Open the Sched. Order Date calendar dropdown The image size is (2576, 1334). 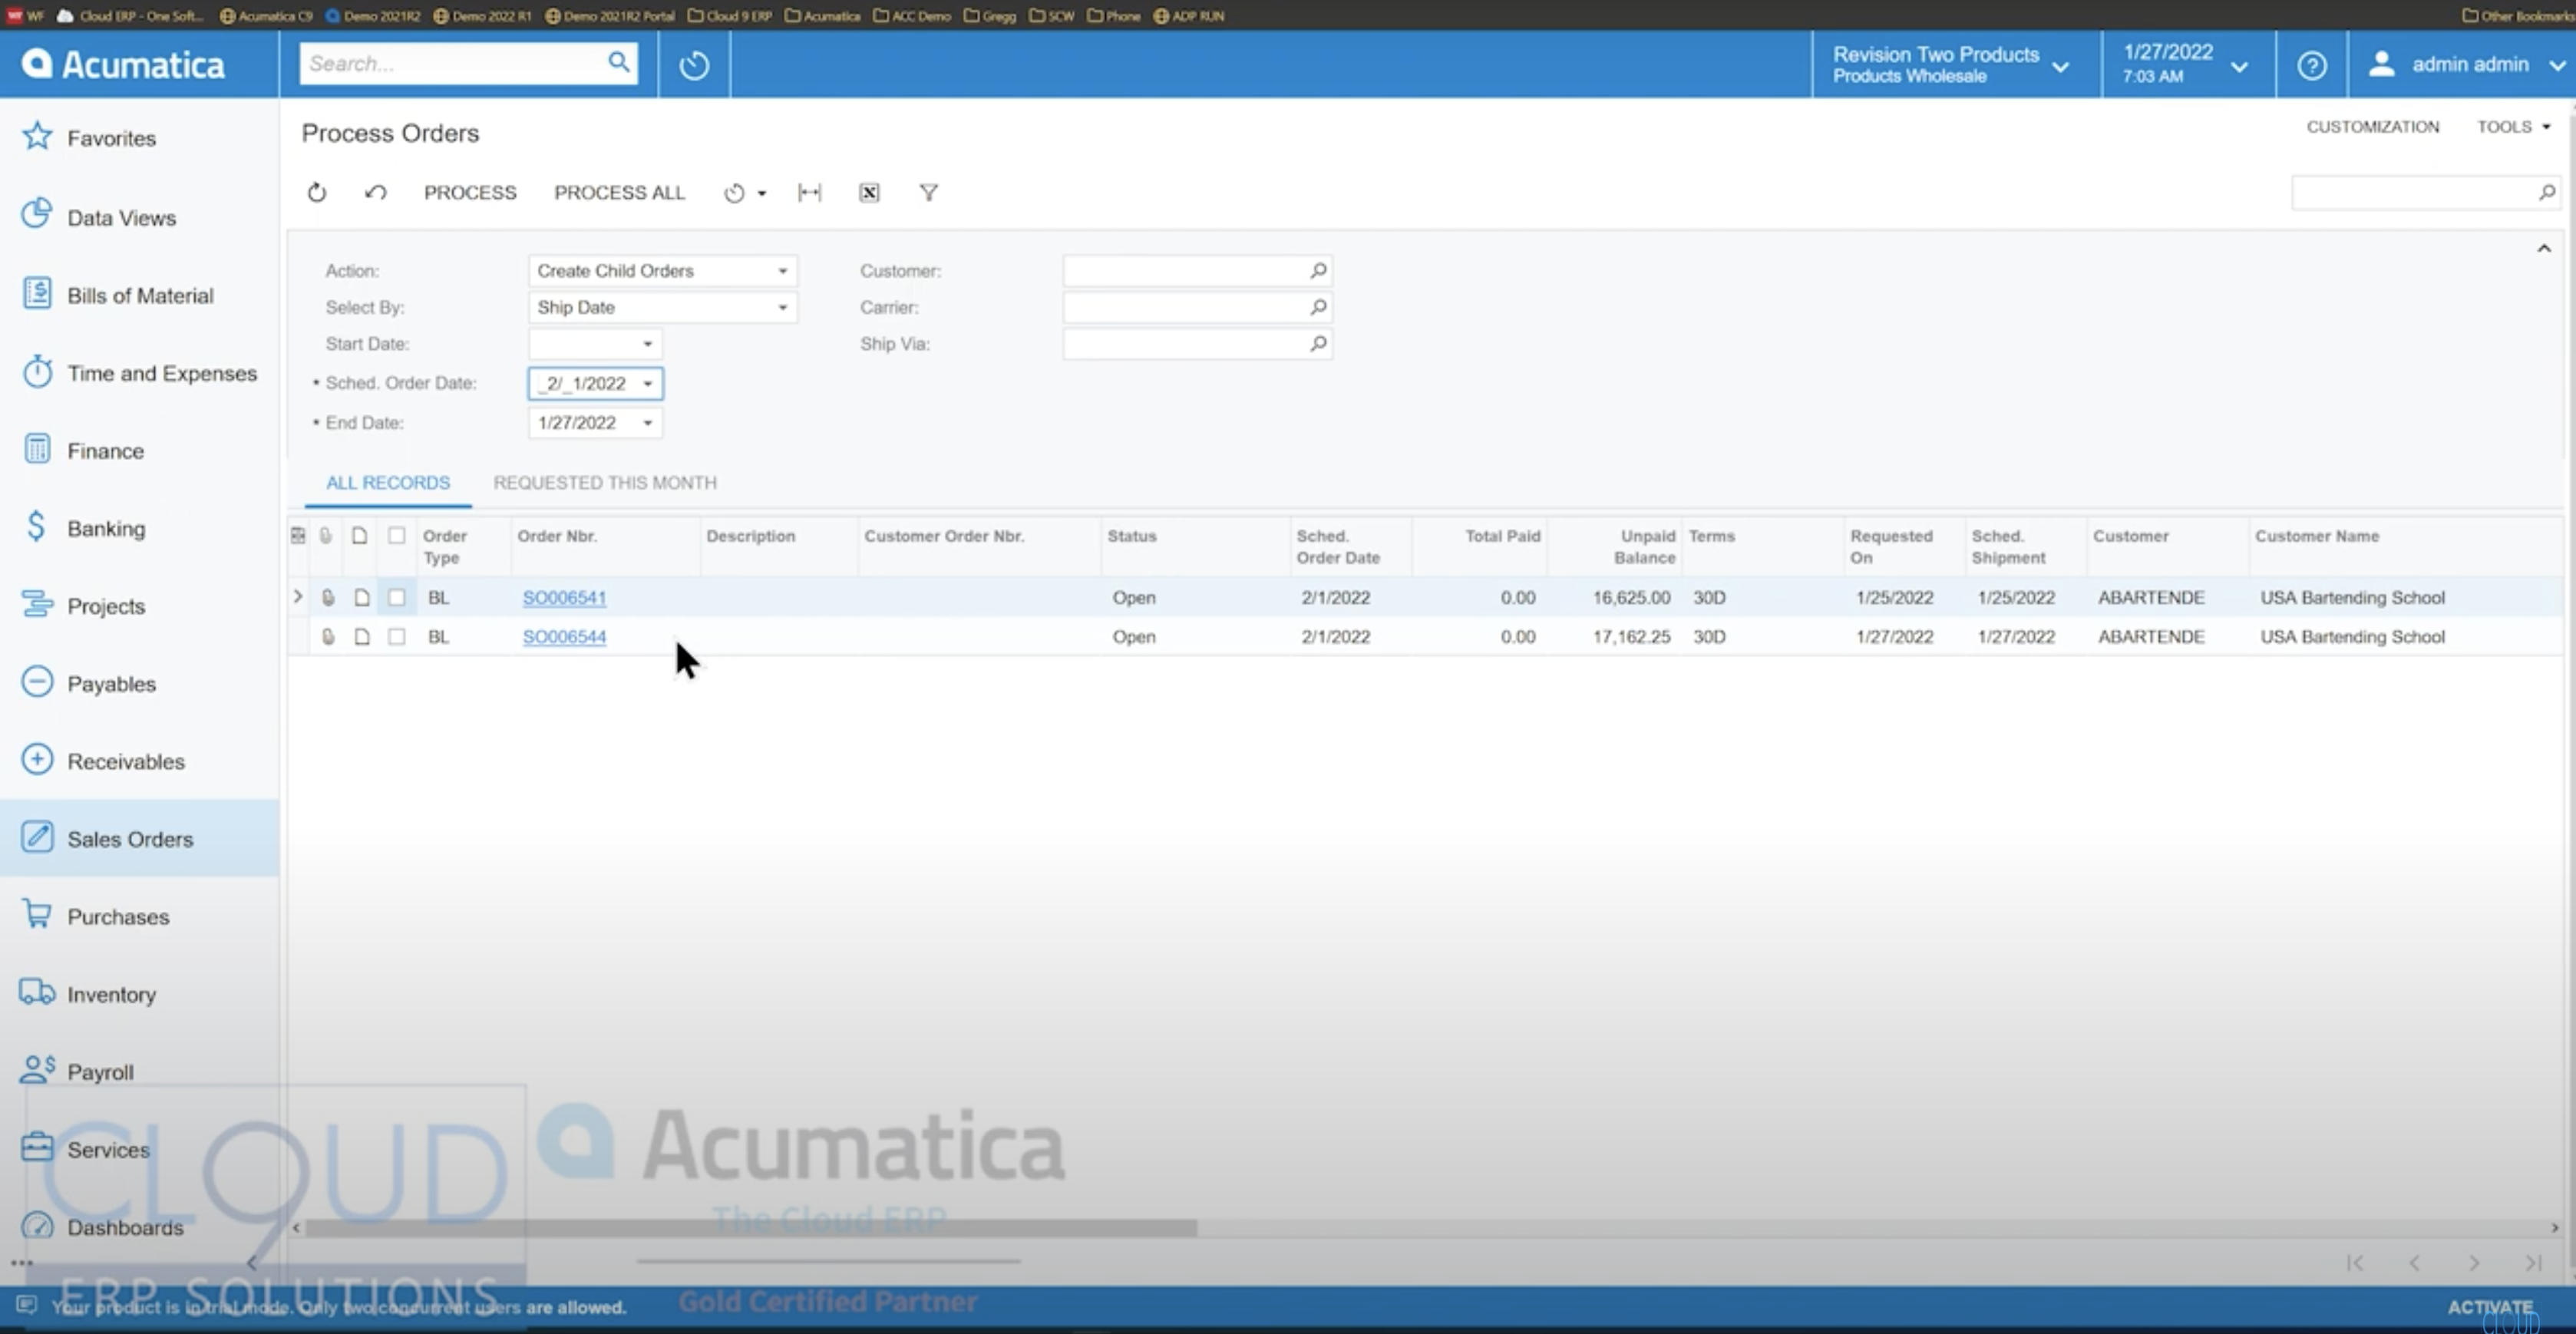click(647, 383)
